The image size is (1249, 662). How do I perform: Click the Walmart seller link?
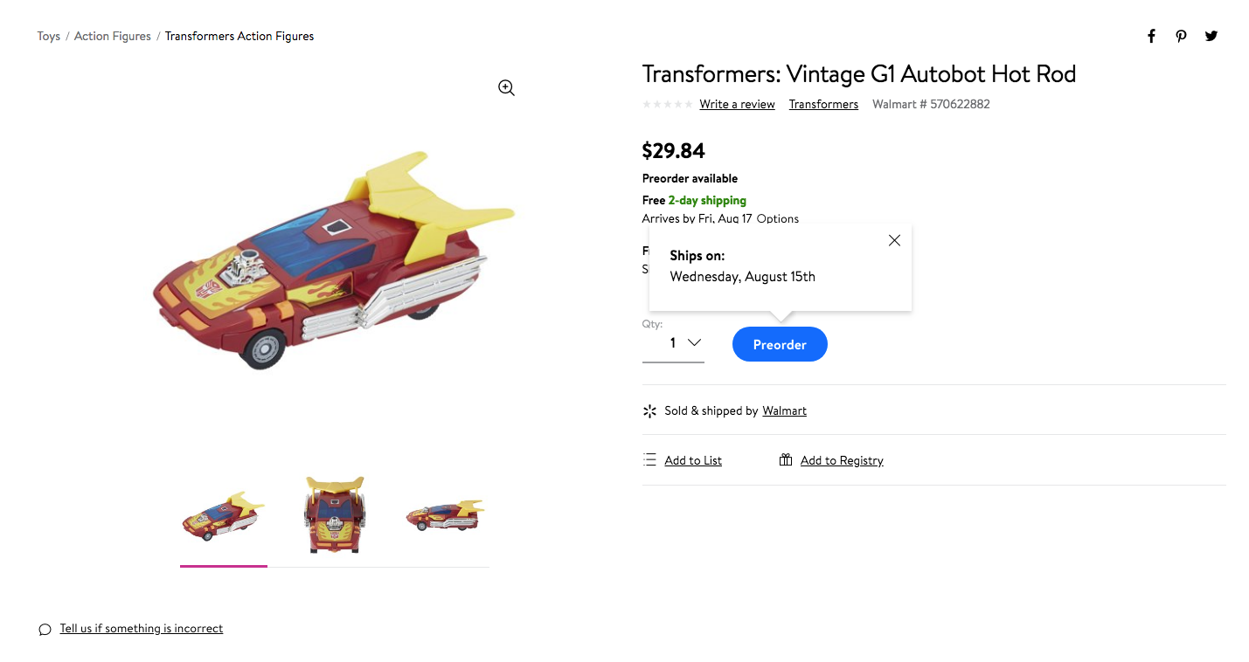click(784, 410)
